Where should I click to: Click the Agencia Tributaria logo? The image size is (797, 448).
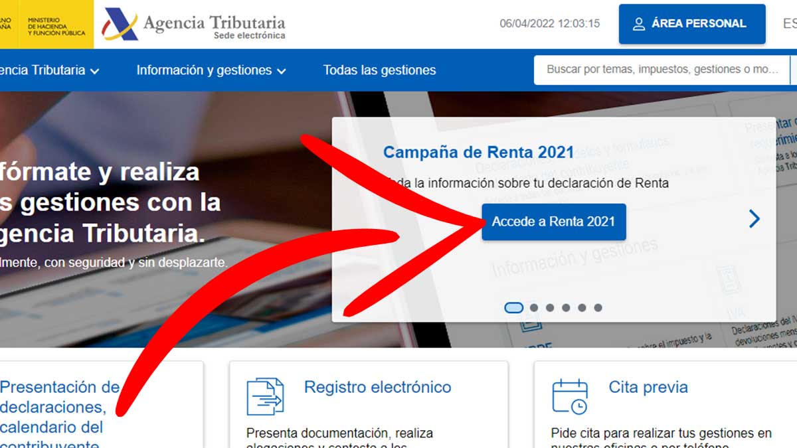pyautogui.click(x=194, y=26)
